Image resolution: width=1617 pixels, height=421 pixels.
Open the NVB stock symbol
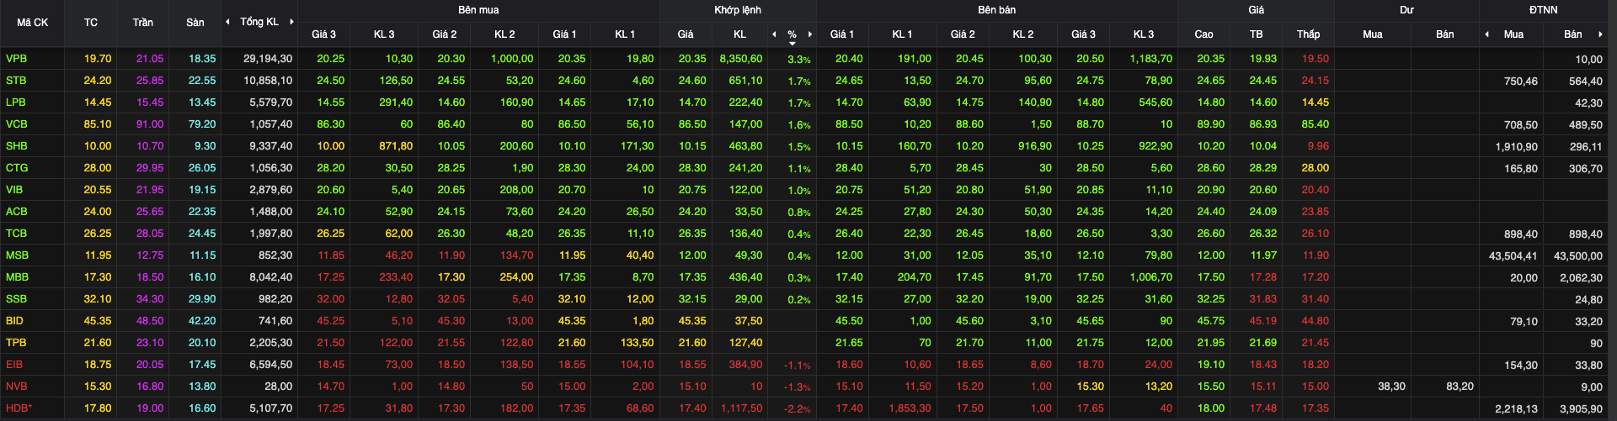(16, 387)
